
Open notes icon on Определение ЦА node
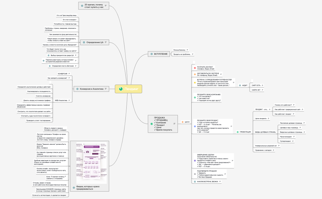(106, 42)
